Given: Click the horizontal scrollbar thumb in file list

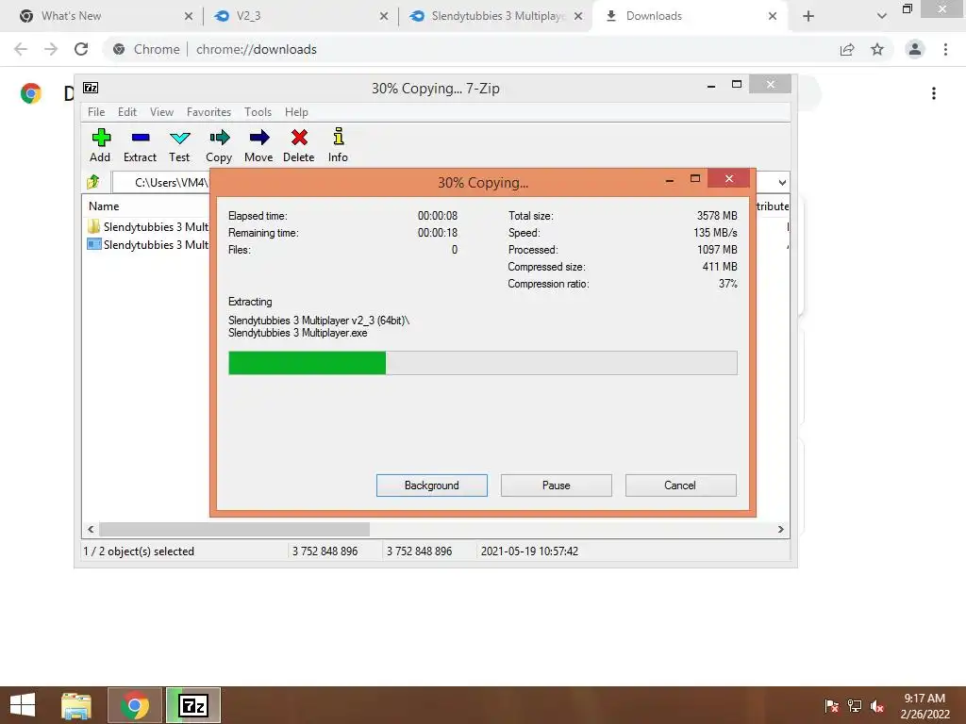Looking at the screenshot, I should 235,529.
